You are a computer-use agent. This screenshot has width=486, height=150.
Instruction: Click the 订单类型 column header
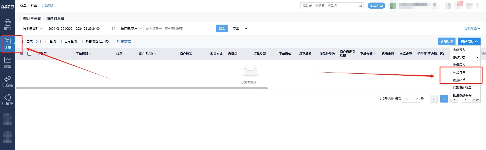[260, 54]
